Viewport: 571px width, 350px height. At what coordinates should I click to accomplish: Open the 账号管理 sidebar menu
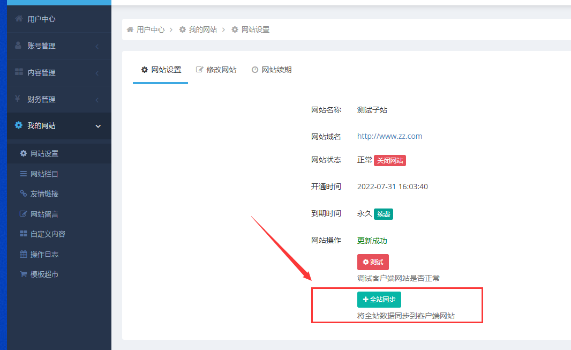tap(59, 46)
